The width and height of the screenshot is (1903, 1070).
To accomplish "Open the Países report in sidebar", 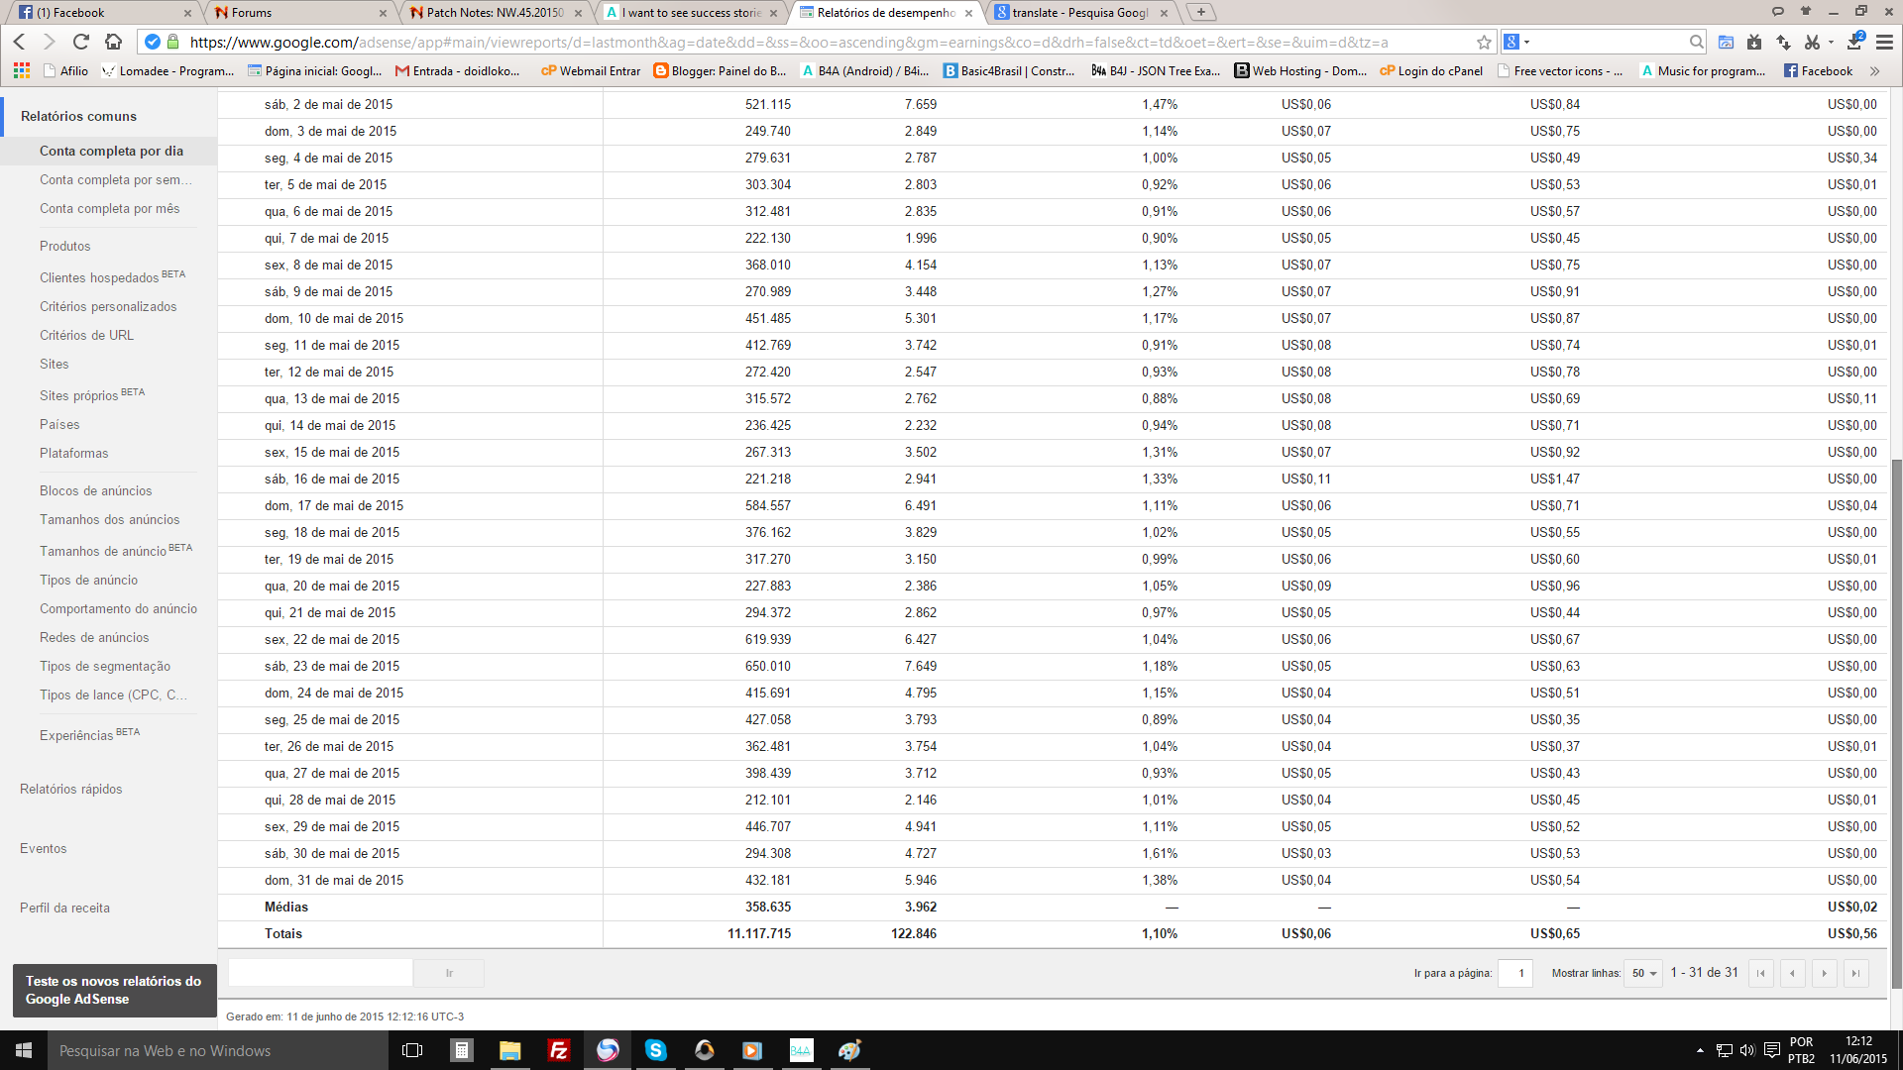I will coord(59,424).
